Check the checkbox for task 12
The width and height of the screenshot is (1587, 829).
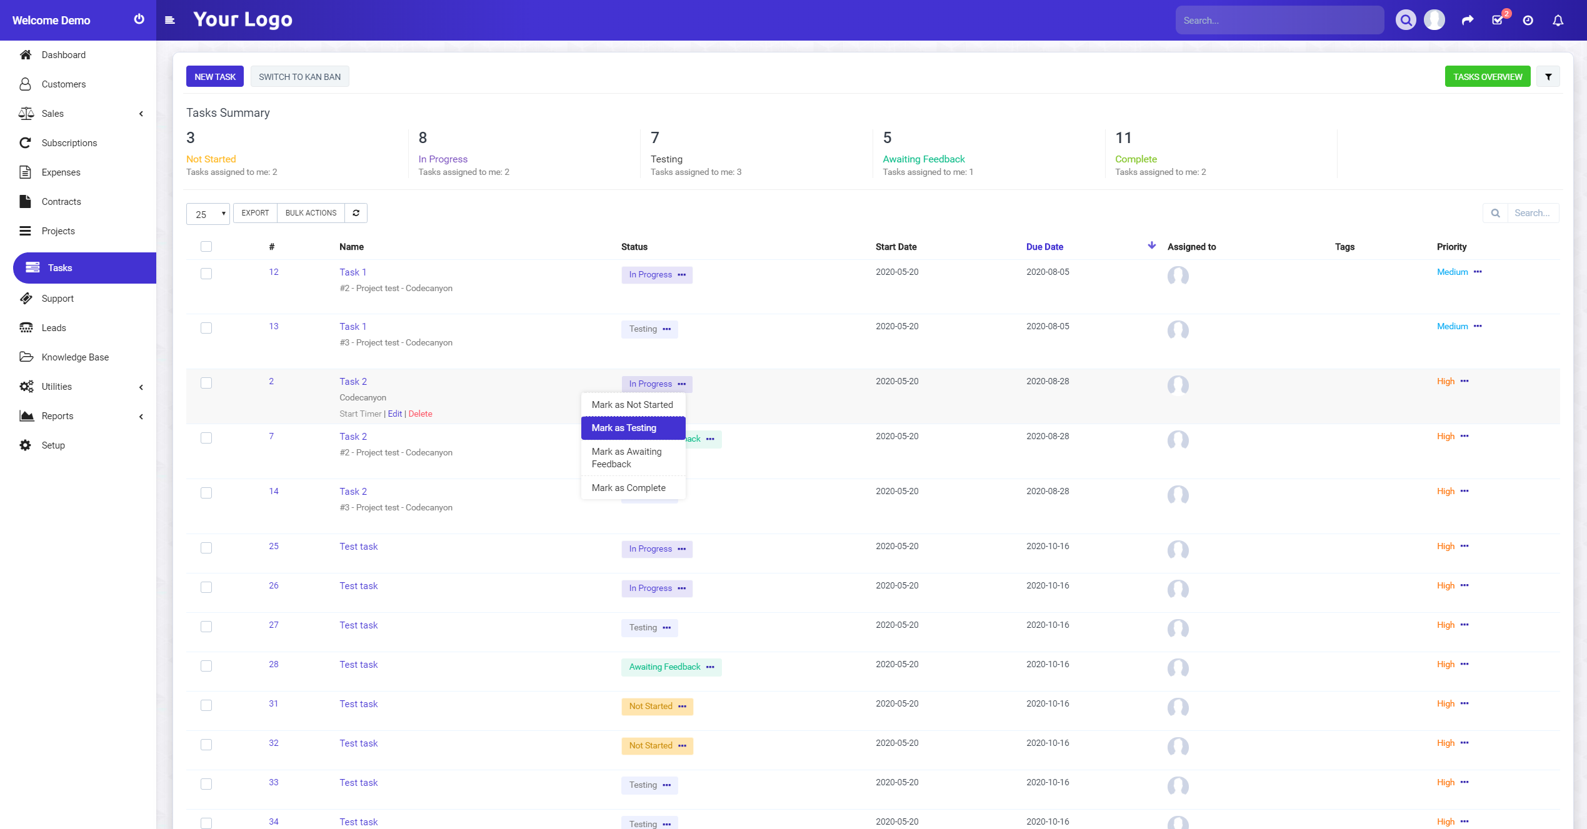[206, 274]
